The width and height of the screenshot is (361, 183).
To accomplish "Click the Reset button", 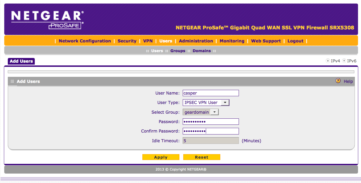I will coord(202,157).
